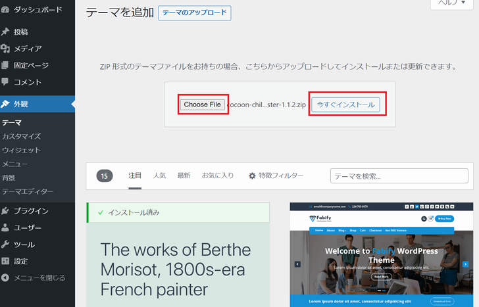Open the ヘルプ dropdown tab

click(453, 3)
